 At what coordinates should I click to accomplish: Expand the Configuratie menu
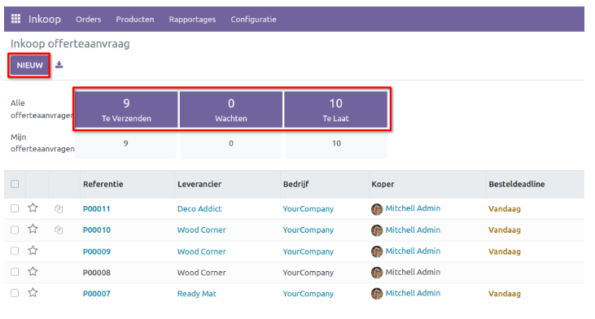(253, 20)
